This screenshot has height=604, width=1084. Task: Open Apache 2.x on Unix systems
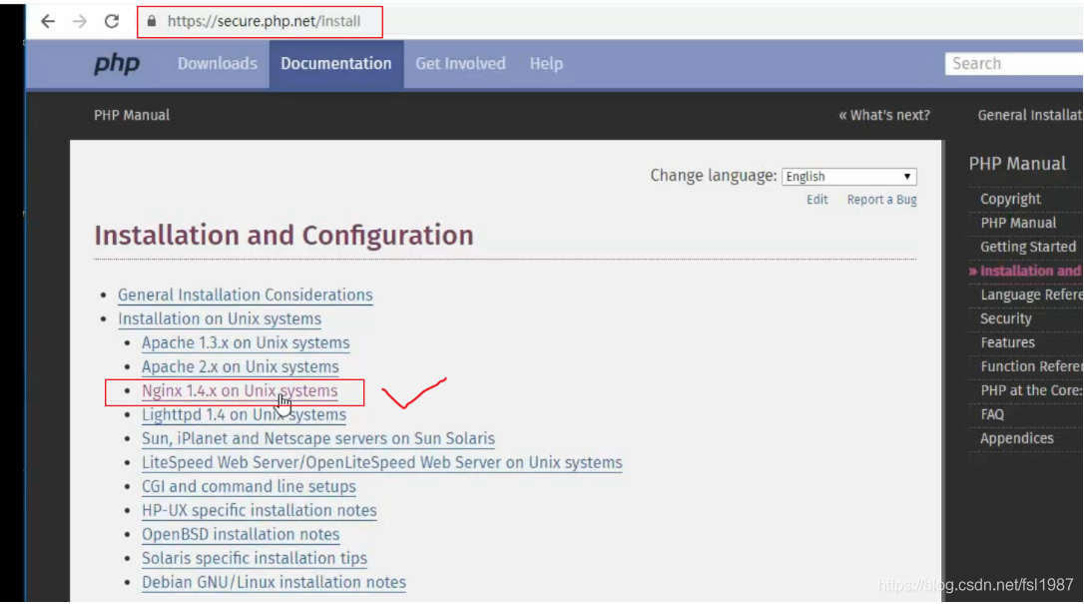(x=240, y=367)
